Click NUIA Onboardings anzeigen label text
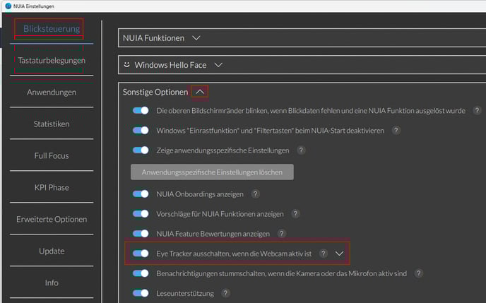The width and height of the screenshot is (486, 303). pos(200,194)
